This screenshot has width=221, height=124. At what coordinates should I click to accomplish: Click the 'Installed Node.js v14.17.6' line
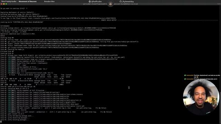coord(15,89)
